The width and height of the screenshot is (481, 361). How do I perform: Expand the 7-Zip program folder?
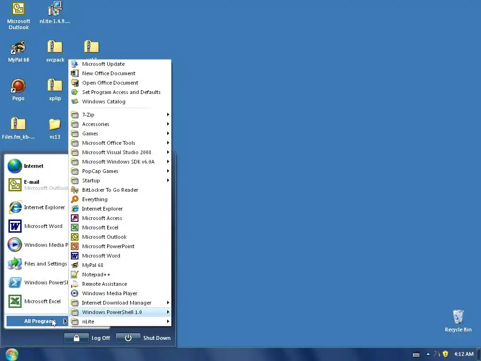[x=120, y=115]
